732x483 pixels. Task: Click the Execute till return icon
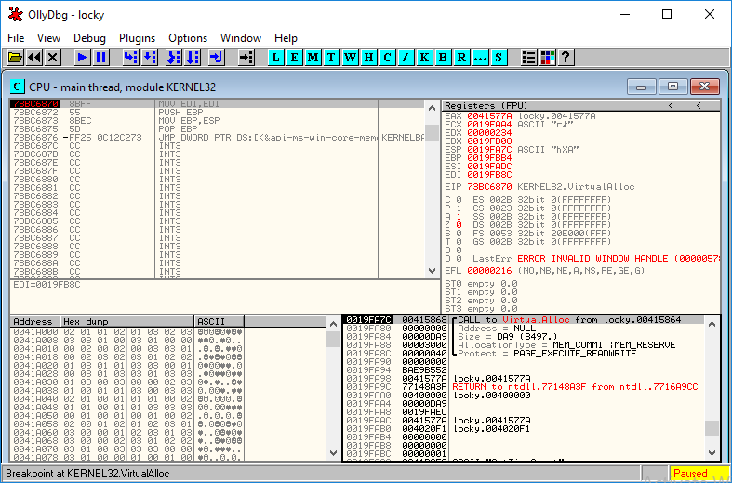216,58
